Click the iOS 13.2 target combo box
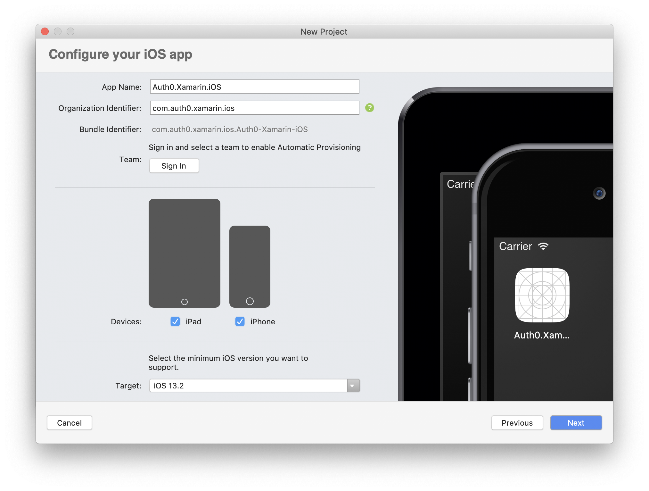Screen dimensions: 649x491 pyautogui.click(x=248, y=386)
